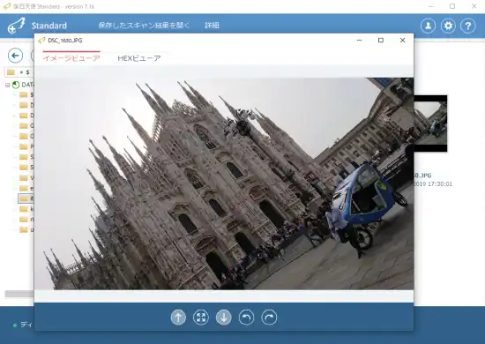The height and width of the screenshot is (344, 485).
Task: Click the folder path field icon
Action: click(11, 72)
